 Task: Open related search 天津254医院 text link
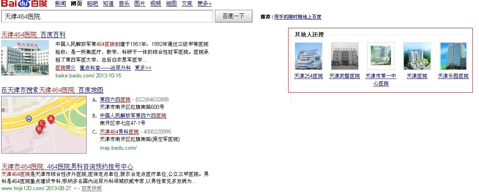click(309, 76)
